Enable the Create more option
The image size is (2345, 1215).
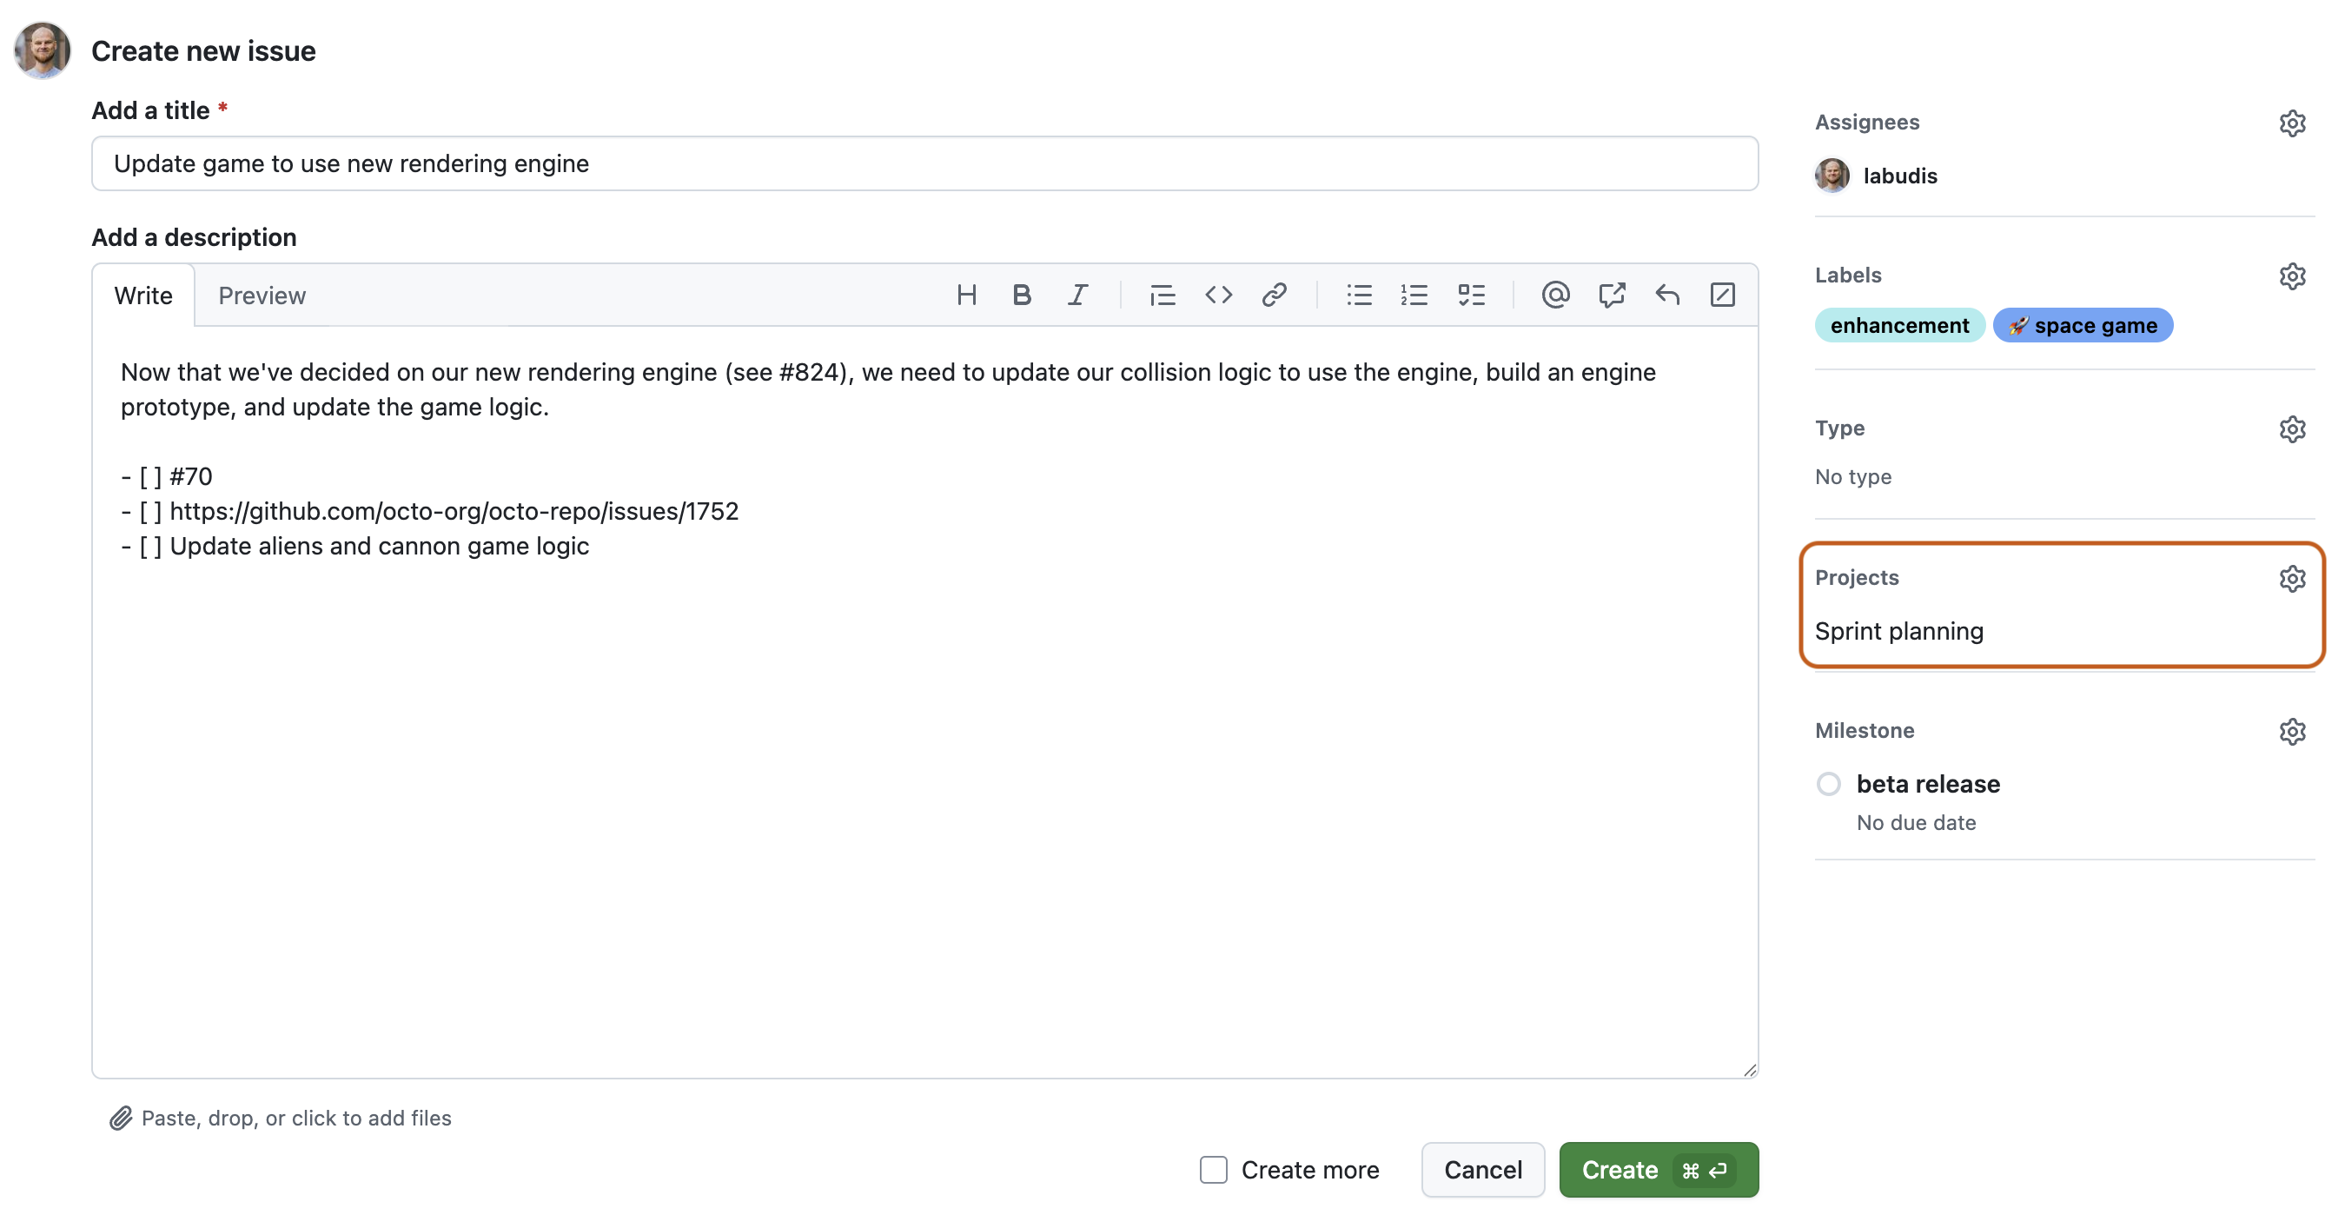(1214, 1170)
